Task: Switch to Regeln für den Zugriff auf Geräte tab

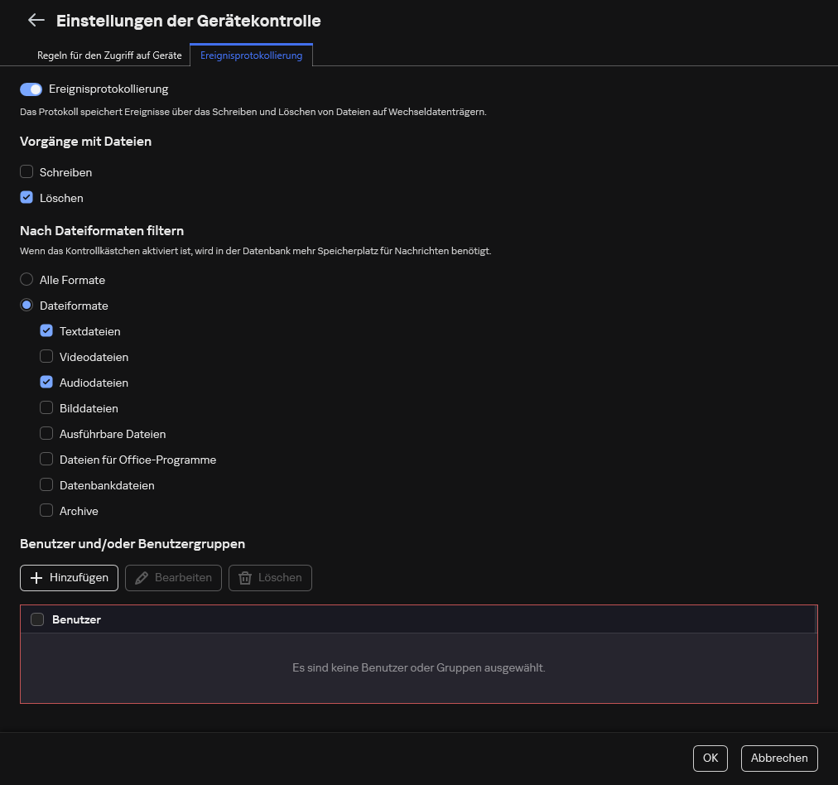Action: pyautogui.click(x=109, y=55)
